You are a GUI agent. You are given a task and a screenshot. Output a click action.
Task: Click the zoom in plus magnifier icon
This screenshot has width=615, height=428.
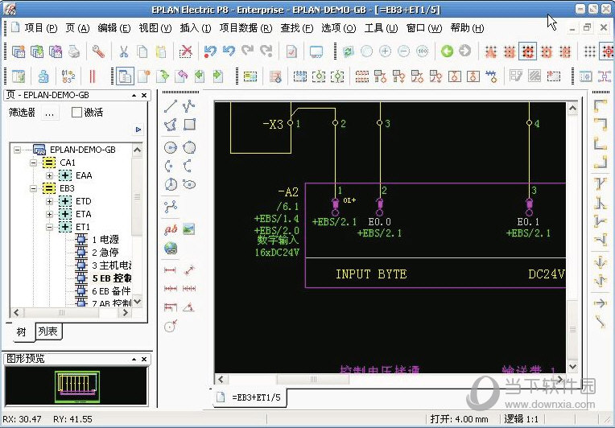pyautogui.click(x=385, y=51)
